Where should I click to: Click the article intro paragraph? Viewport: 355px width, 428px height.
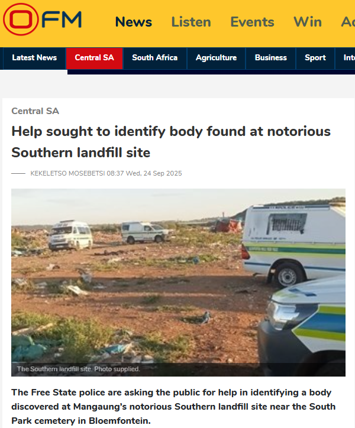[173, 407]
